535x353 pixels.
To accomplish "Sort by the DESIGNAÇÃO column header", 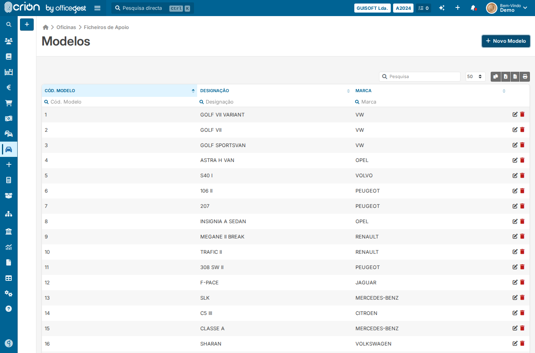I will pyautogui.click(x=275, y=91).
